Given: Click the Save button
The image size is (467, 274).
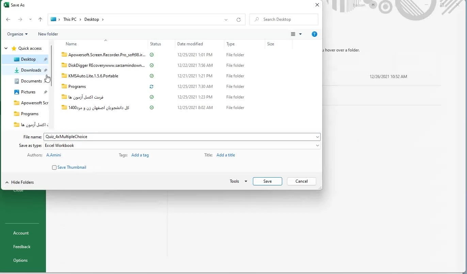Looking at the screenshot, I should pyautogui.click(x=267, y=181).
